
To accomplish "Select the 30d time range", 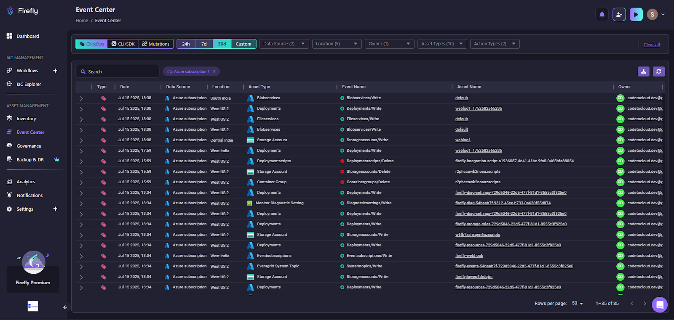I will (222, 44).
